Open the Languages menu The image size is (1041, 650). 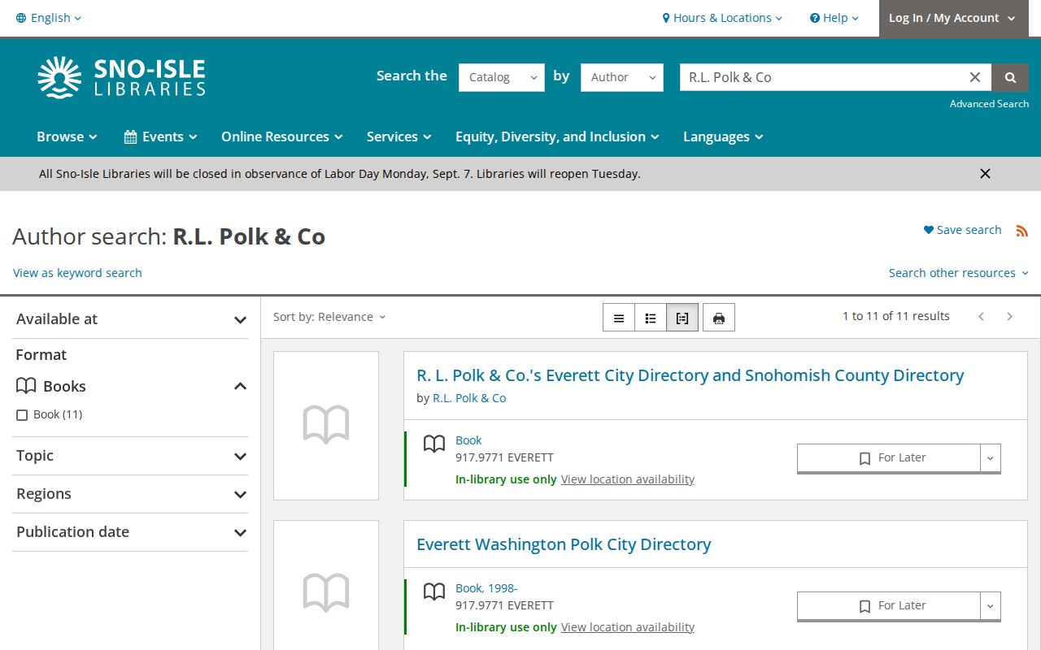(723, 136)
